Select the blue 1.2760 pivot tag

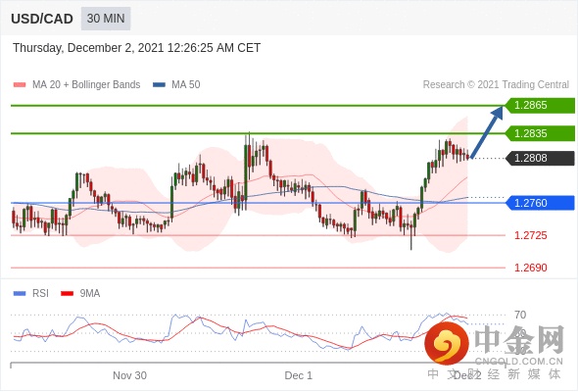click(x=540, y=203)
